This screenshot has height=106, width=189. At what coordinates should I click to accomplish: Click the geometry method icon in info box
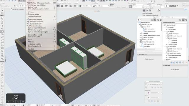[15, 6]
